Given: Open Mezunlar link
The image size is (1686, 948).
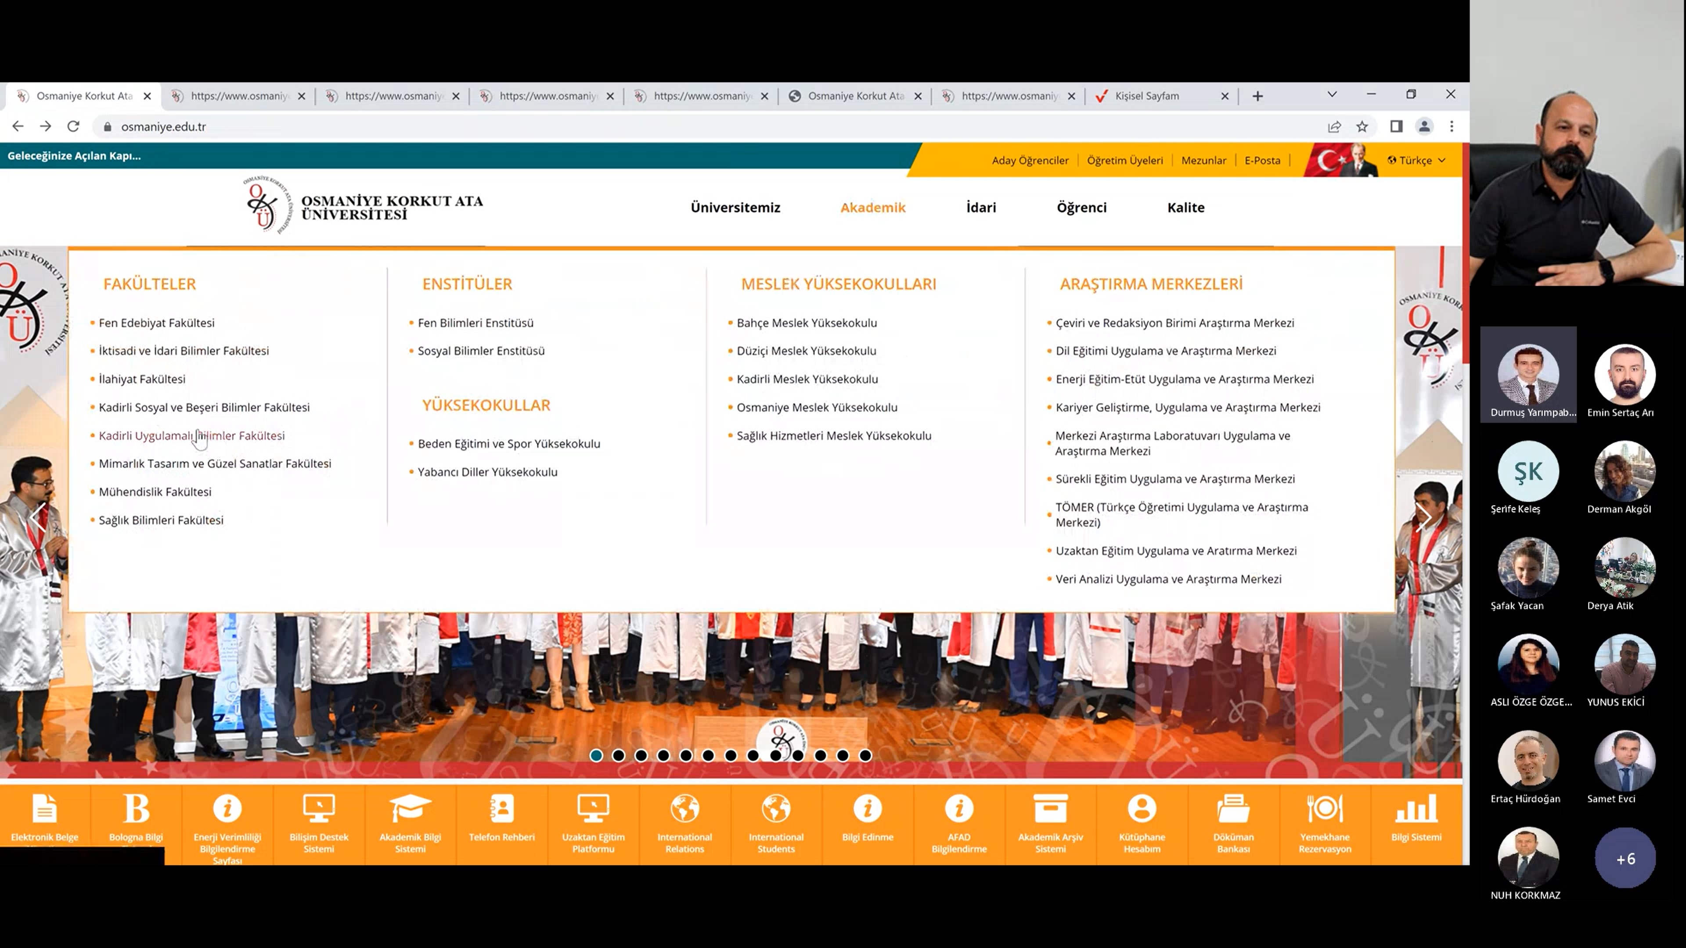Looking at the screenshot, I should (x=1203, y=160).
